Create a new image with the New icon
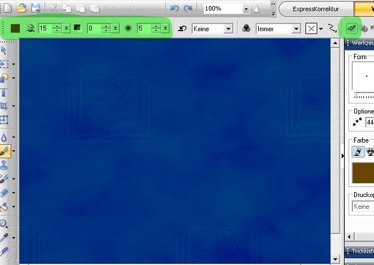Screen dimensions: 374x265 (x=7, y=8)
